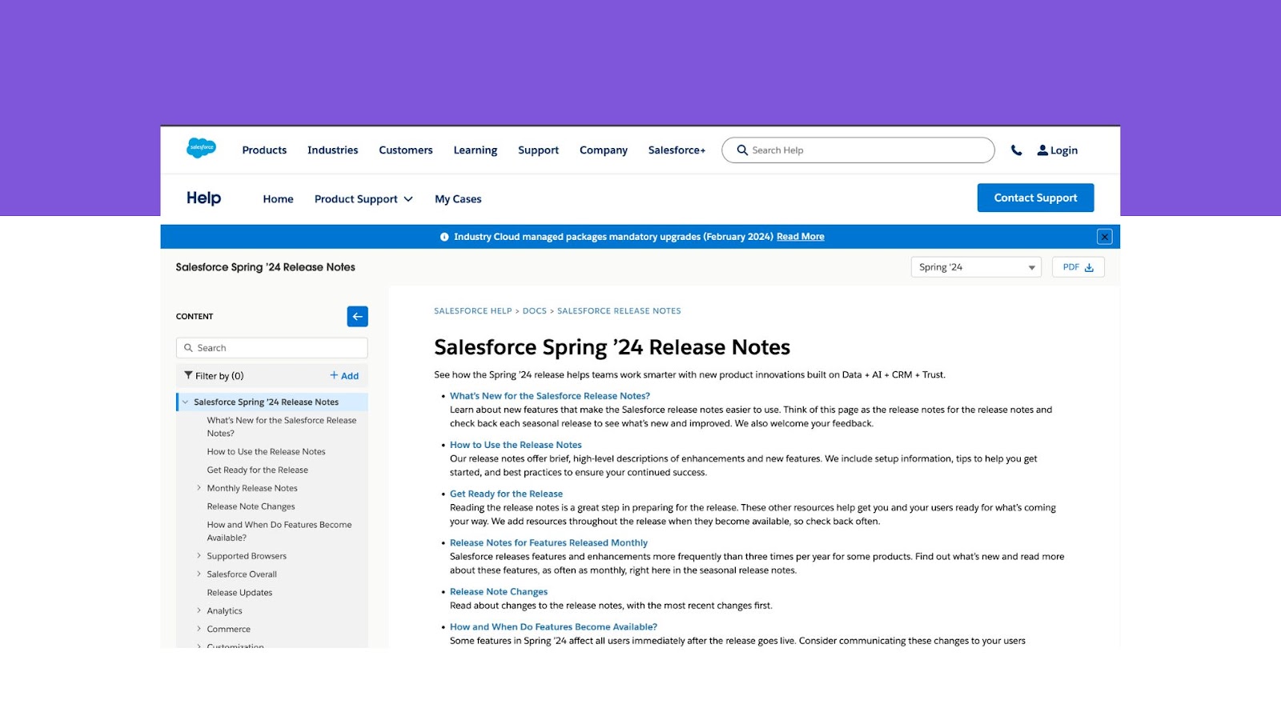Click Read More in the banner
Screen dimensions: 1281x720
point(800,236)
